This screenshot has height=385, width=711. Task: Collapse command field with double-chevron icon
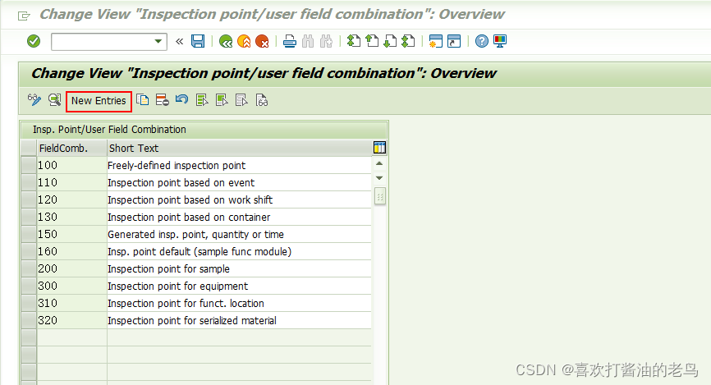click(180, 41)
